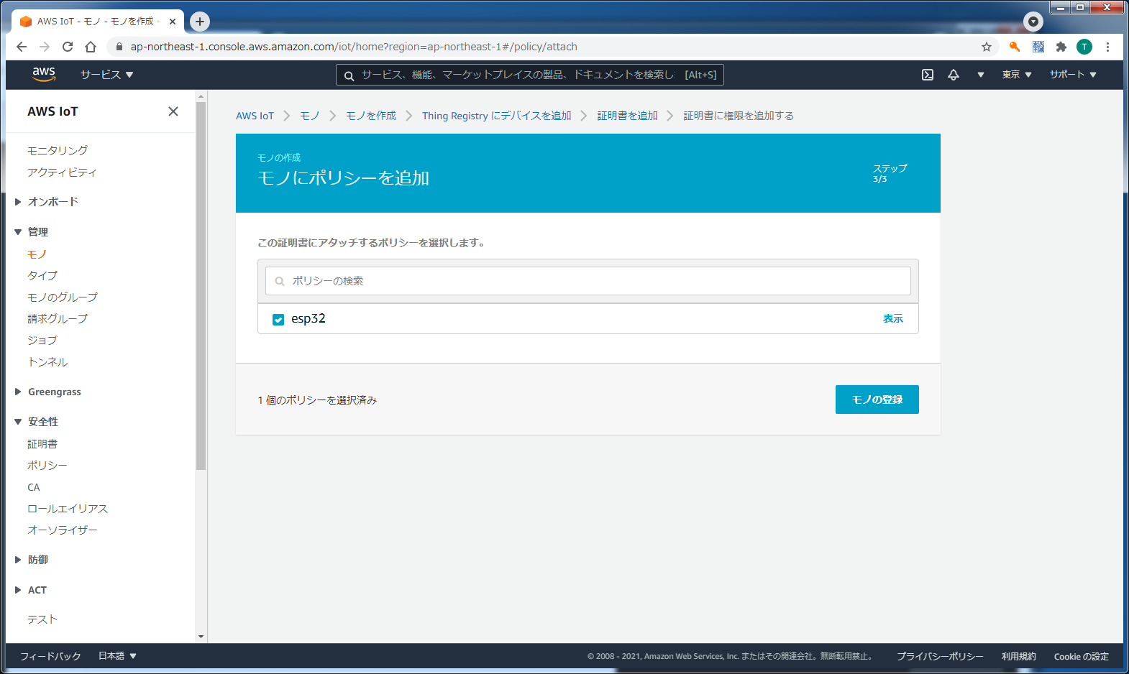Go to モノ breadcrumb link

pos(310,116)
